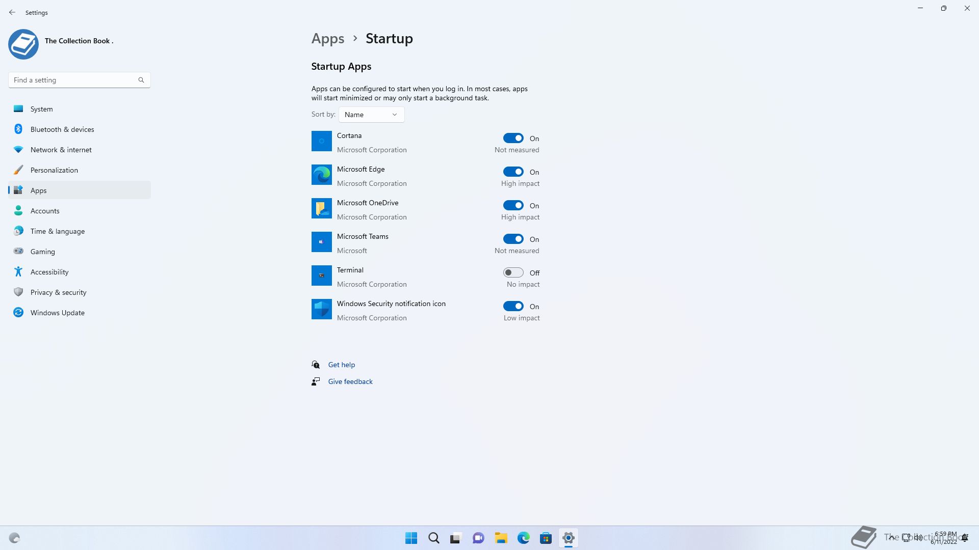Open the Sort by Name dropdown

click(371, 115)
